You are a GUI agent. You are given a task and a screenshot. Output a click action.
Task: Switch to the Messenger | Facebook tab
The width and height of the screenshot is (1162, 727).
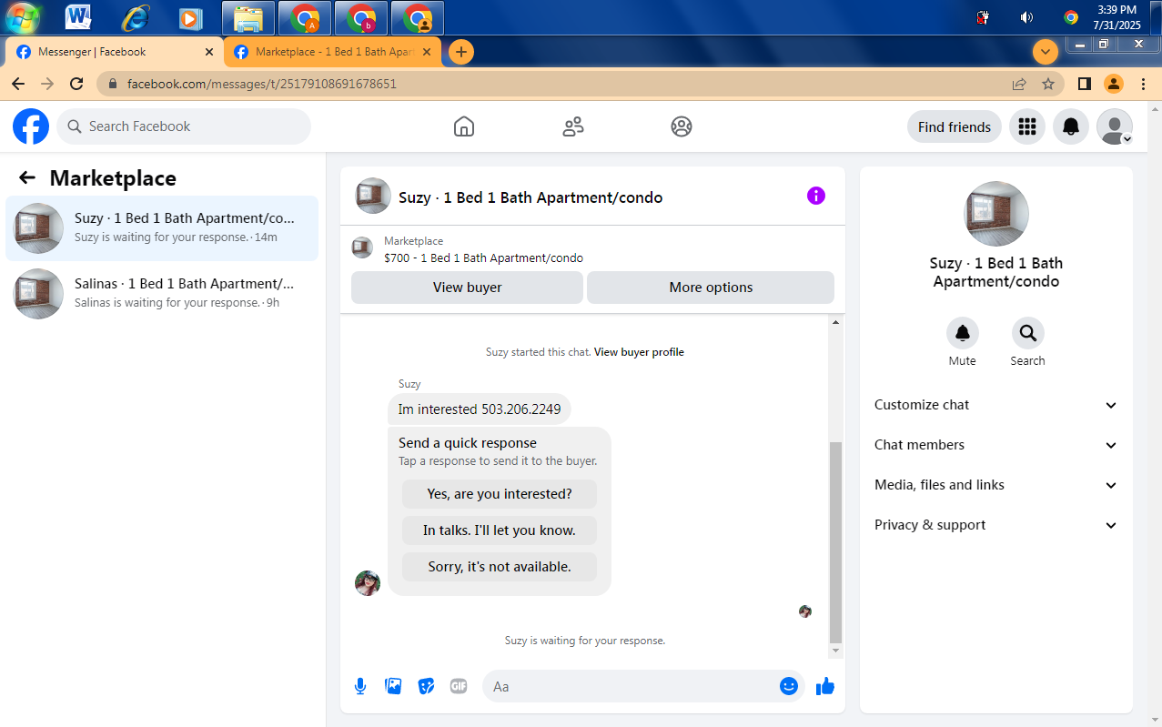(114, 52)
